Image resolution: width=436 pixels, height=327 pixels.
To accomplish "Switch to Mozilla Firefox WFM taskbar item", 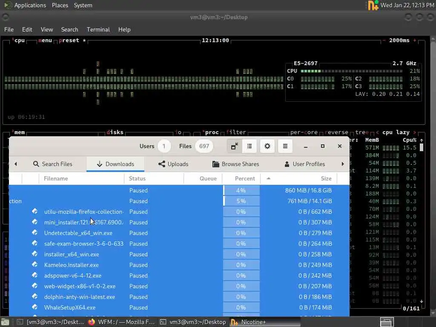I will (121, 322).
